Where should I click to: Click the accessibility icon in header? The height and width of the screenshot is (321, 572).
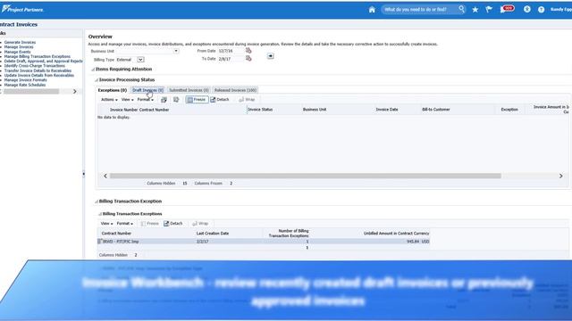(x=527, y=10)
